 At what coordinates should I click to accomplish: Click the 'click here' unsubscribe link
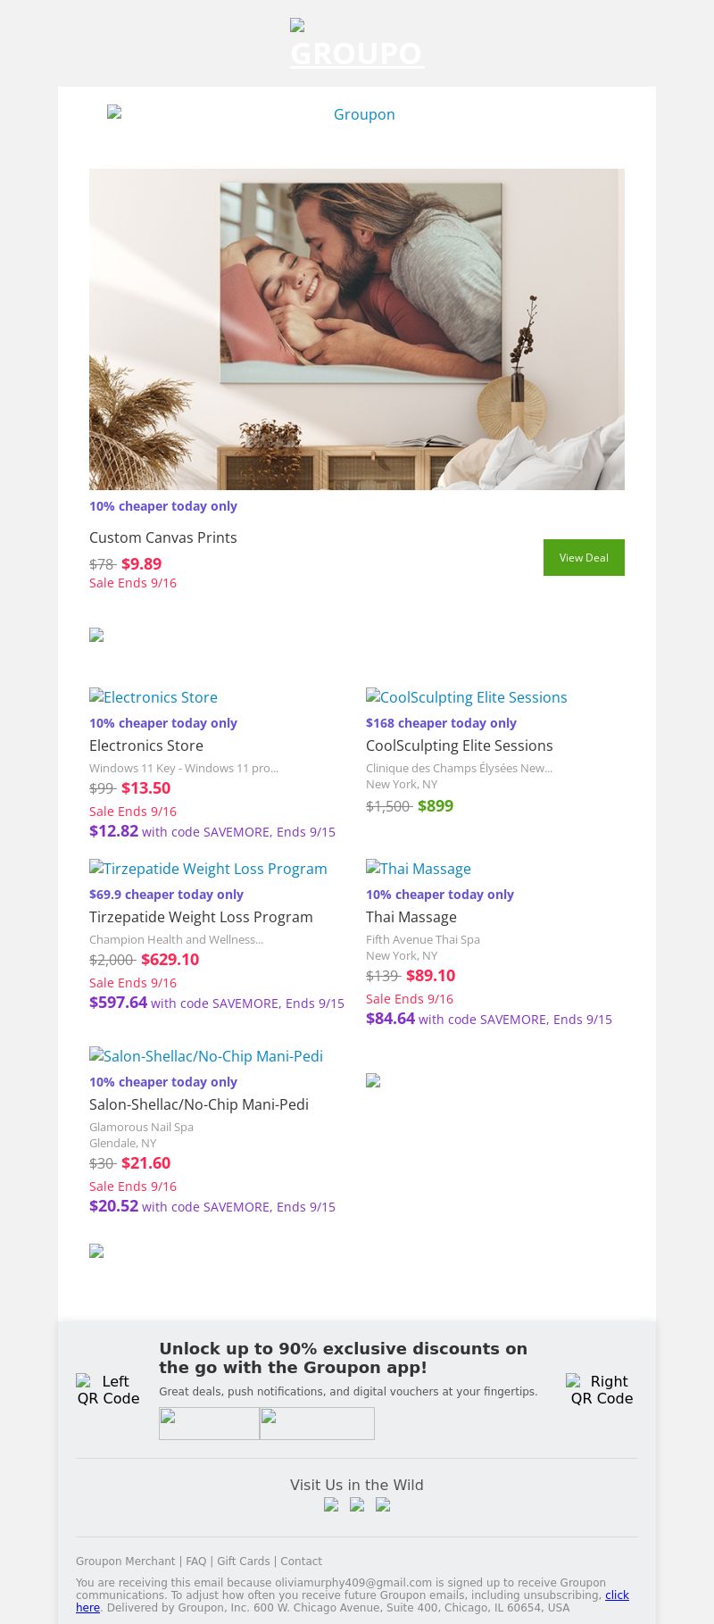coord(617,1595)
